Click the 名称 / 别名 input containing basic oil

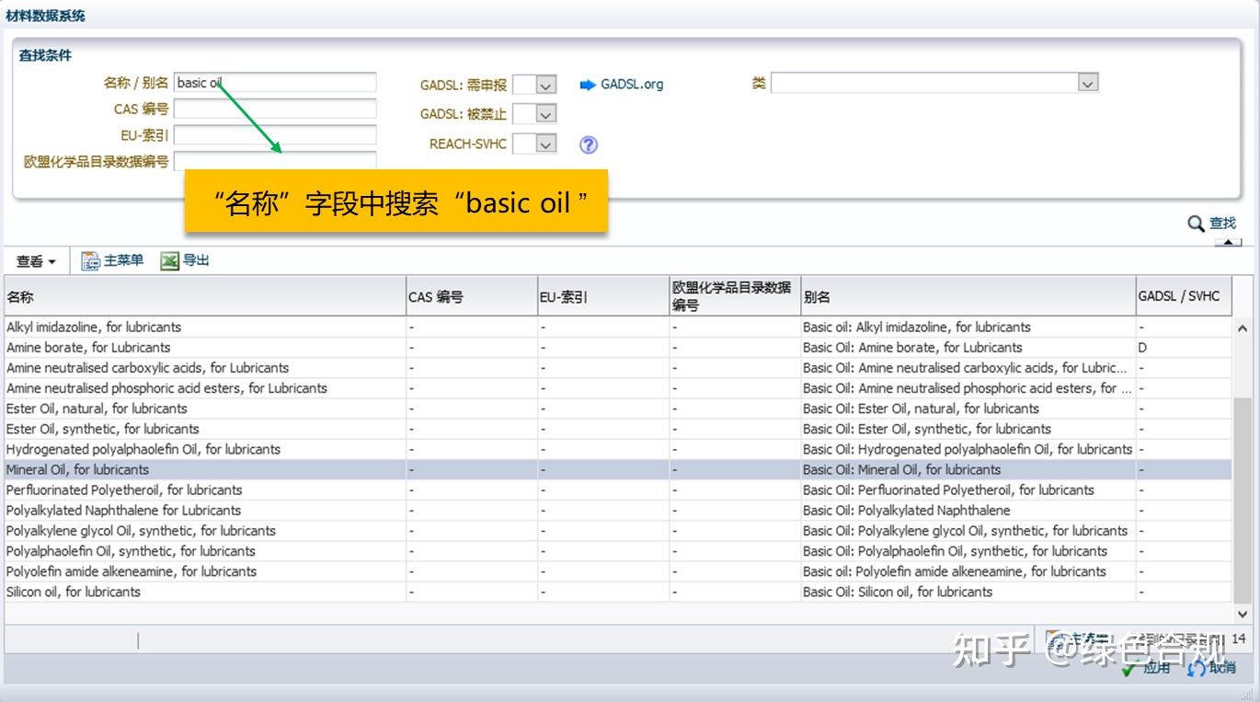pyautogui.click(x=275, y=82)
